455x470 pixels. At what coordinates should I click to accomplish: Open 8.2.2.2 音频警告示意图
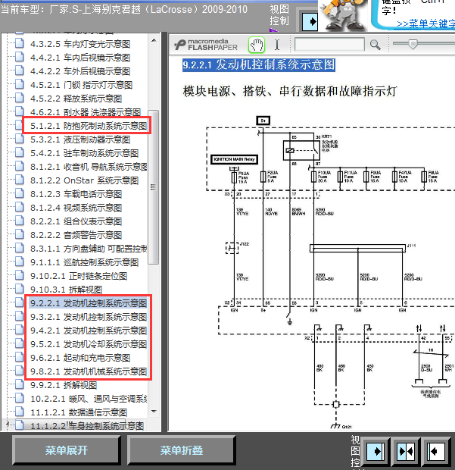tap(76, 235)
